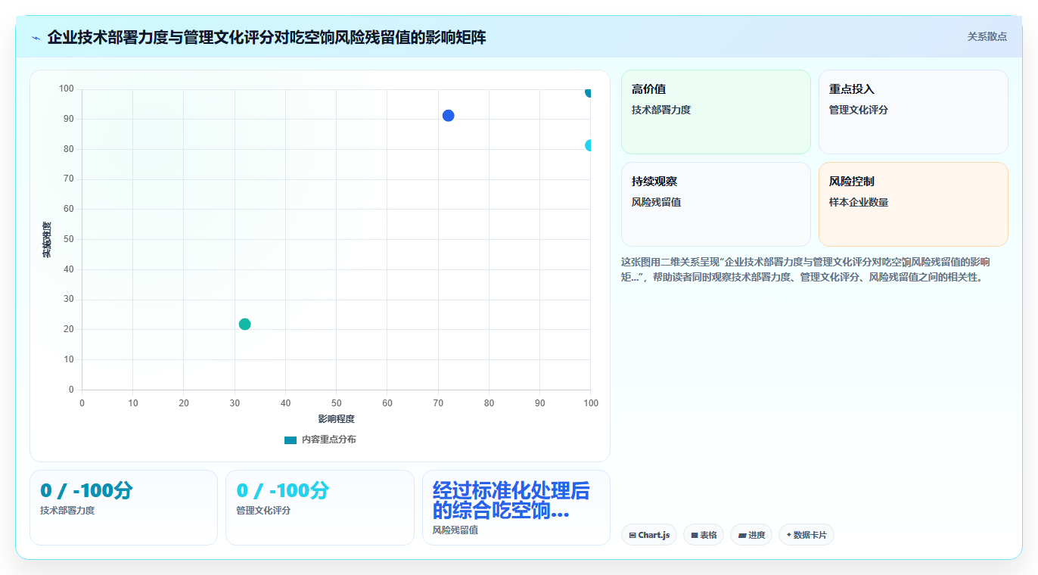This screenshot has height=575, width=1038.
Task: Click the lightning icon beside the title
Action: (36, 38)
